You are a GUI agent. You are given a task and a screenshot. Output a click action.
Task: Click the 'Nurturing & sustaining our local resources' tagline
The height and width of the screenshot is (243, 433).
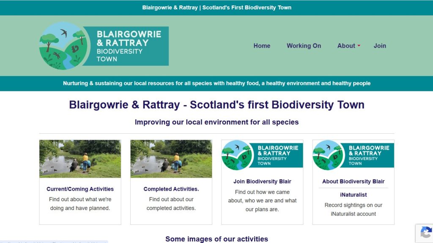click(217, 83)
